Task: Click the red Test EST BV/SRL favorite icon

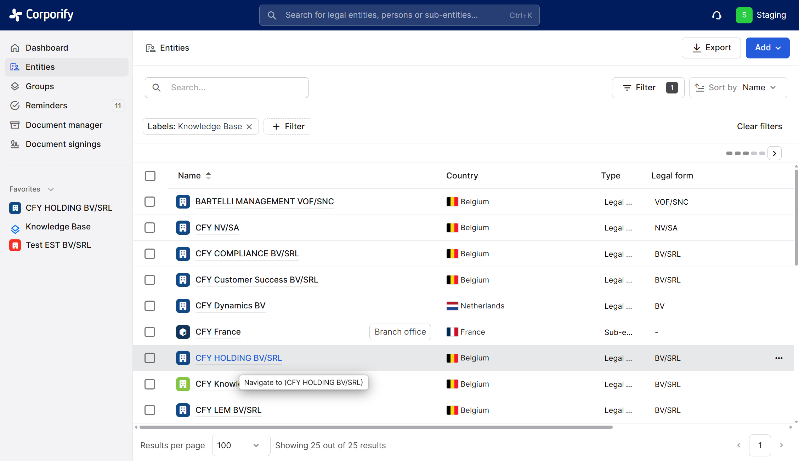Action: coord(15,245)
